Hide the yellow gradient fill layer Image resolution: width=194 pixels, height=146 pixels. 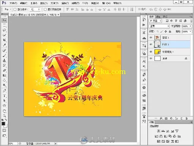(151, 52)
